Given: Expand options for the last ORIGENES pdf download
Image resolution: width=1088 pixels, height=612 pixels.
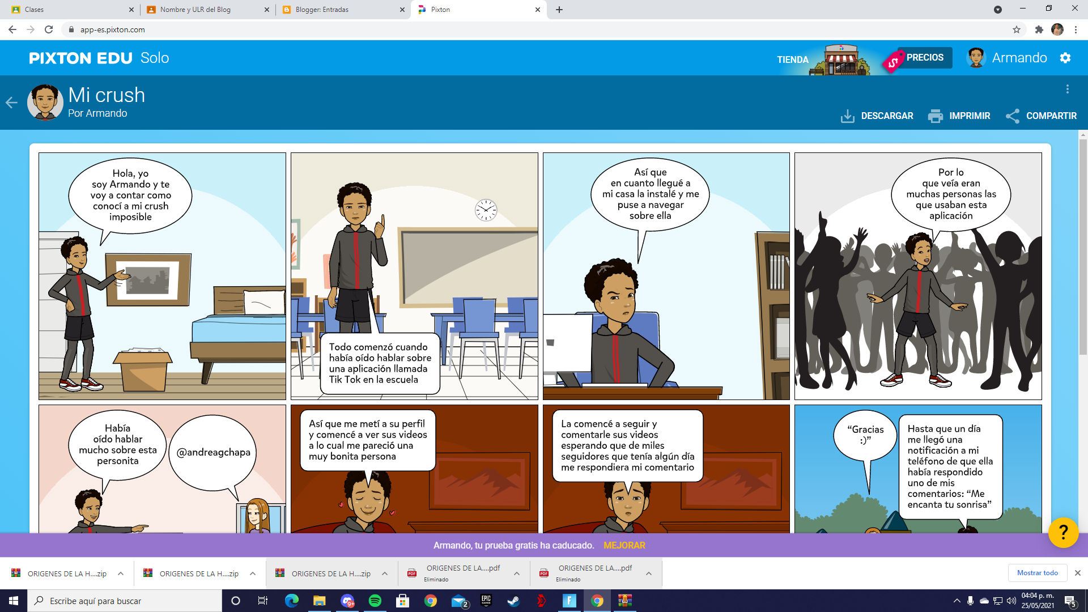Looking at the screenshot, I should [x=649, y=573].
